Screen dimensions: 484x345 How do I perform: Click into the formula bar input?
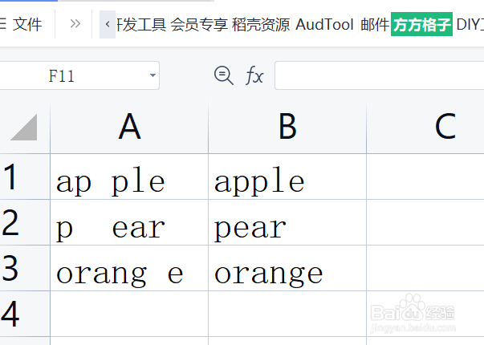pyautogui.click(x=380, y=75)
